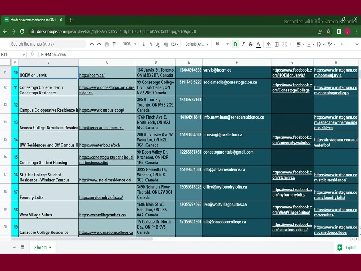Click browser Back arrow
The image size is (361, 271).
click(x=5, y=31)
